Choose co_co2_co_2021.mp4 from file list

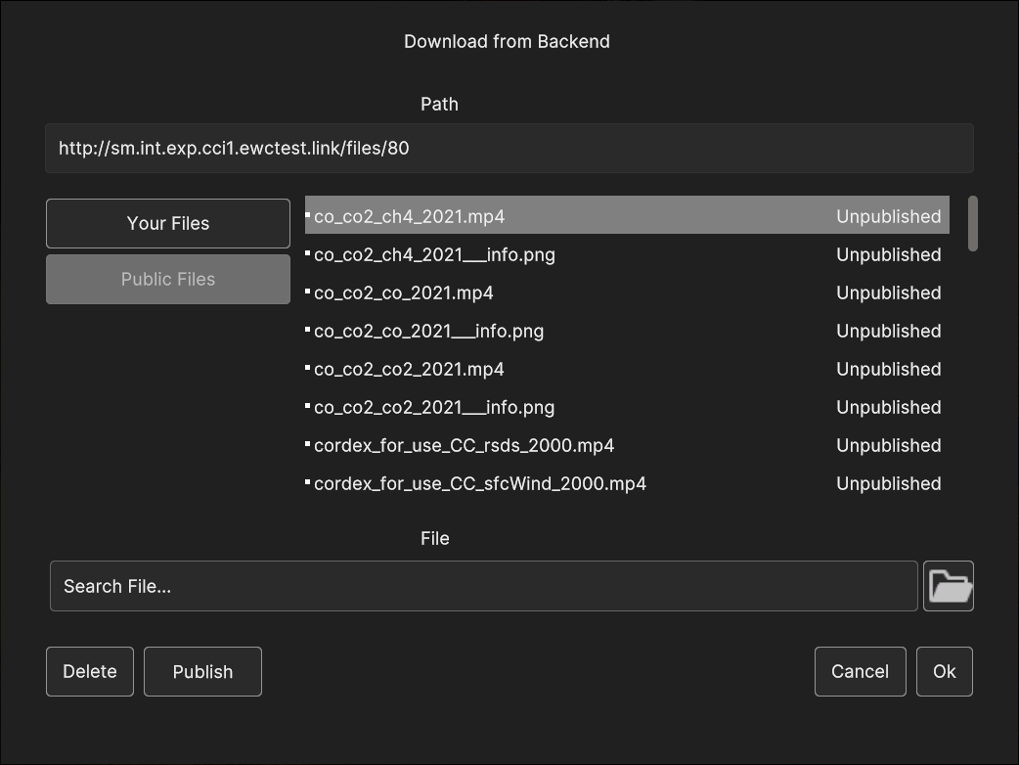(627, 292)
